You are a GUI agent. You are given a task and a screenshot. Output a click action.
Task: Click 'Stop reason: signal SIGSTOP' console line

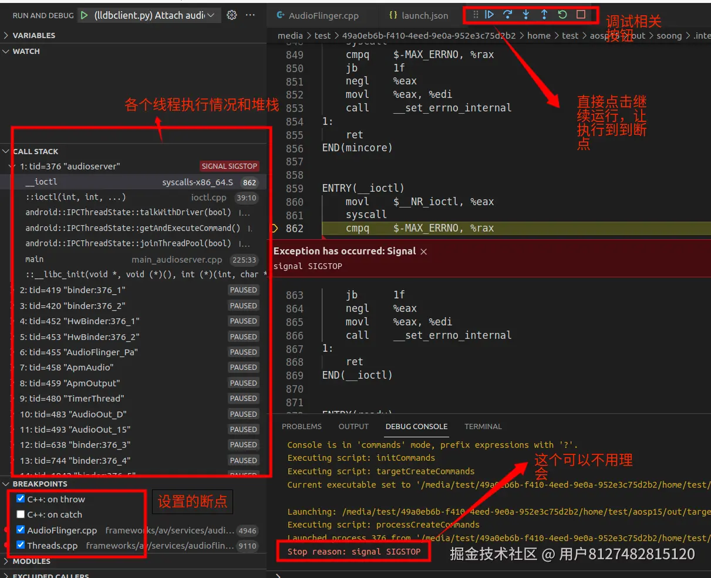click(354, 552)
